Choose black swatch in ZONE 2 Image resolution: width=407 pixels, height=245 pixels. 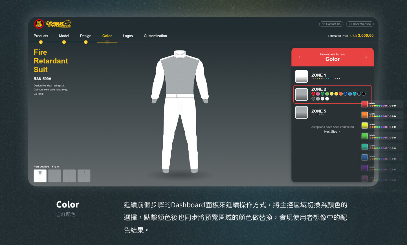[x=364, y=94]
